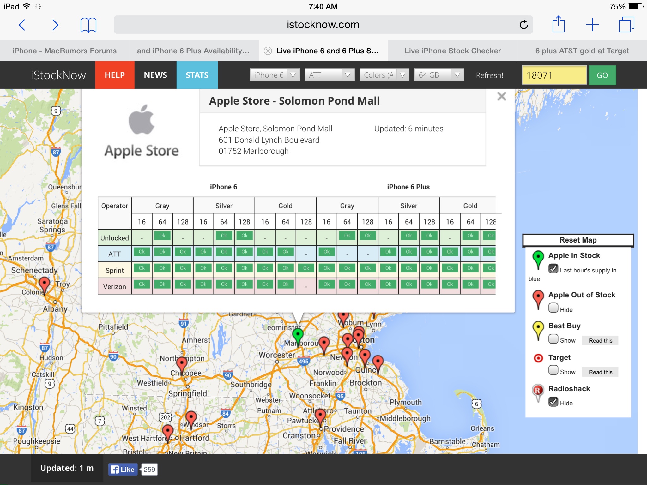Screen dimensions: 647x485
Task: Open the iPhone 6 model dropdown
Action: 275,75
